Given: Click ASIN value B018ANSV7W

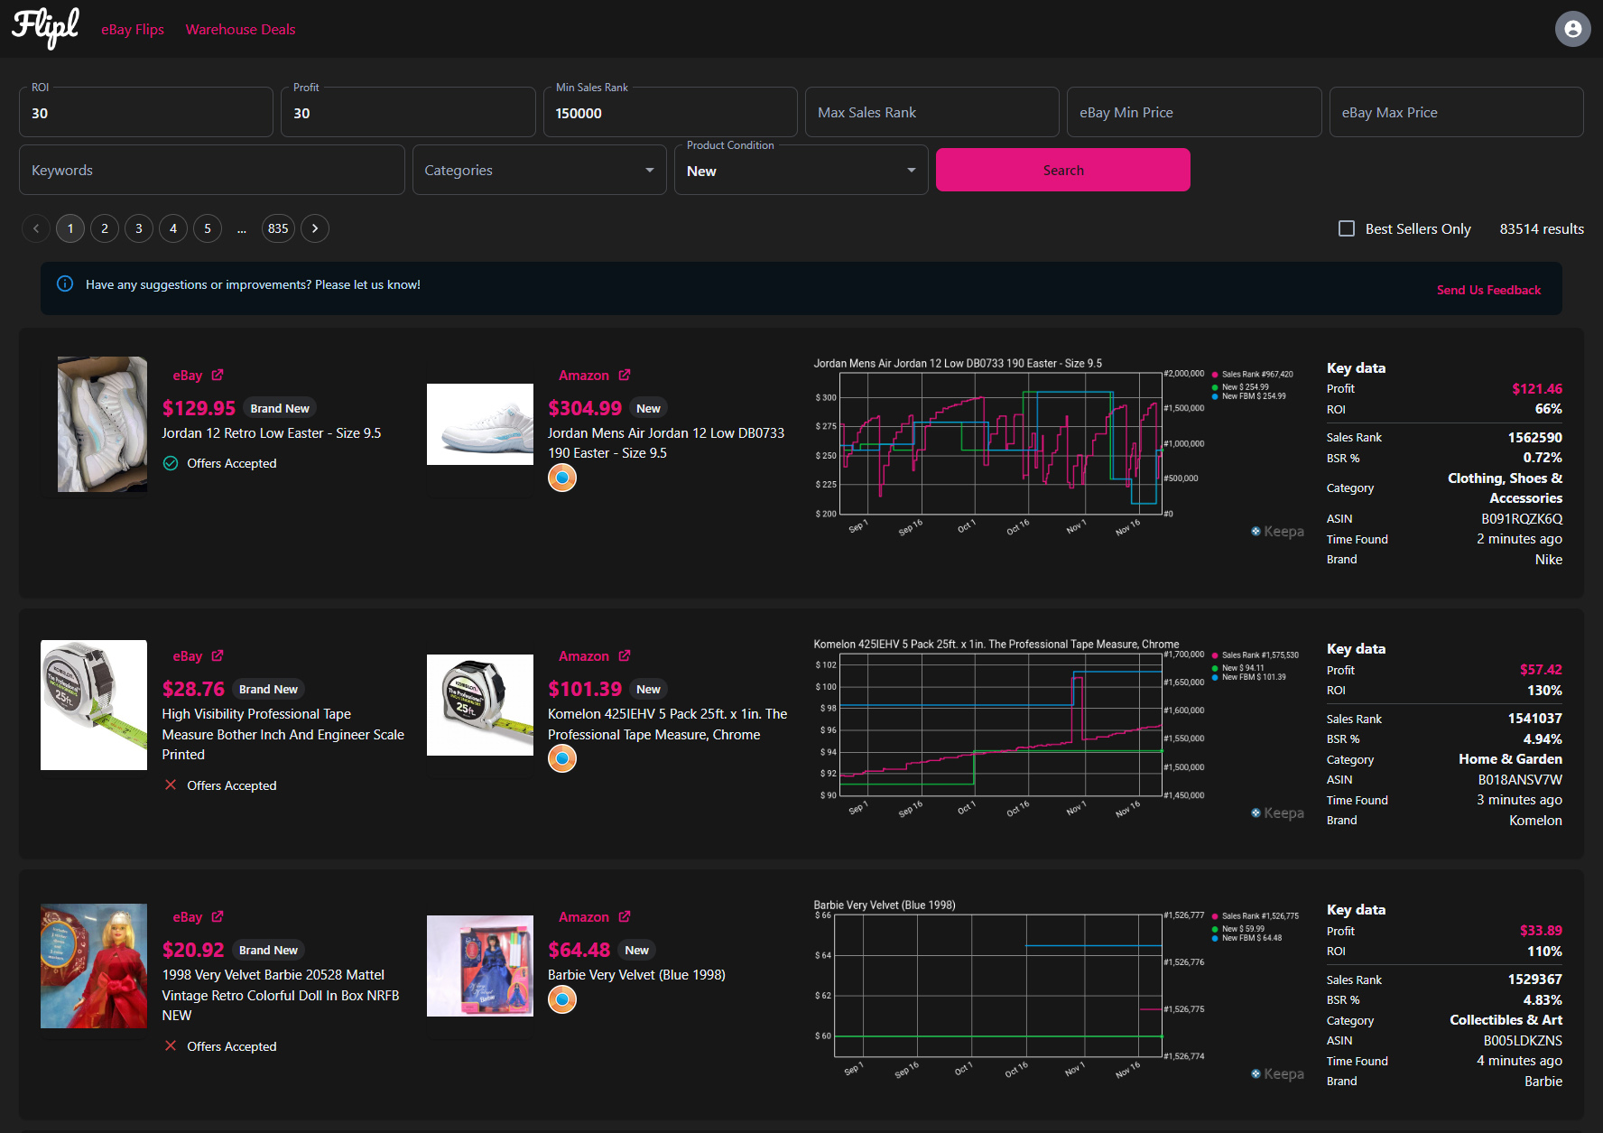Looking at the screenshot, I should coord(1520,779).
